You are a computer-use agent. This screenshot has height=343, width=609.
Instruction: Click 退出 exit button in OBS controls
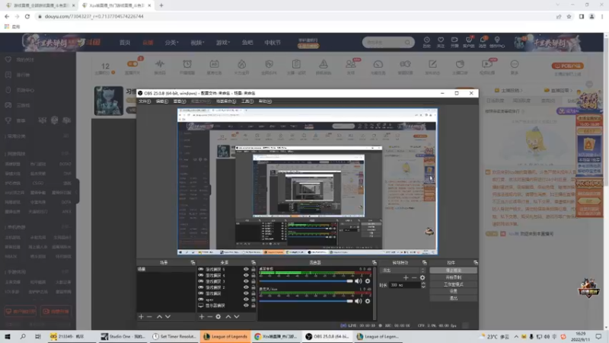click(453, 298)
